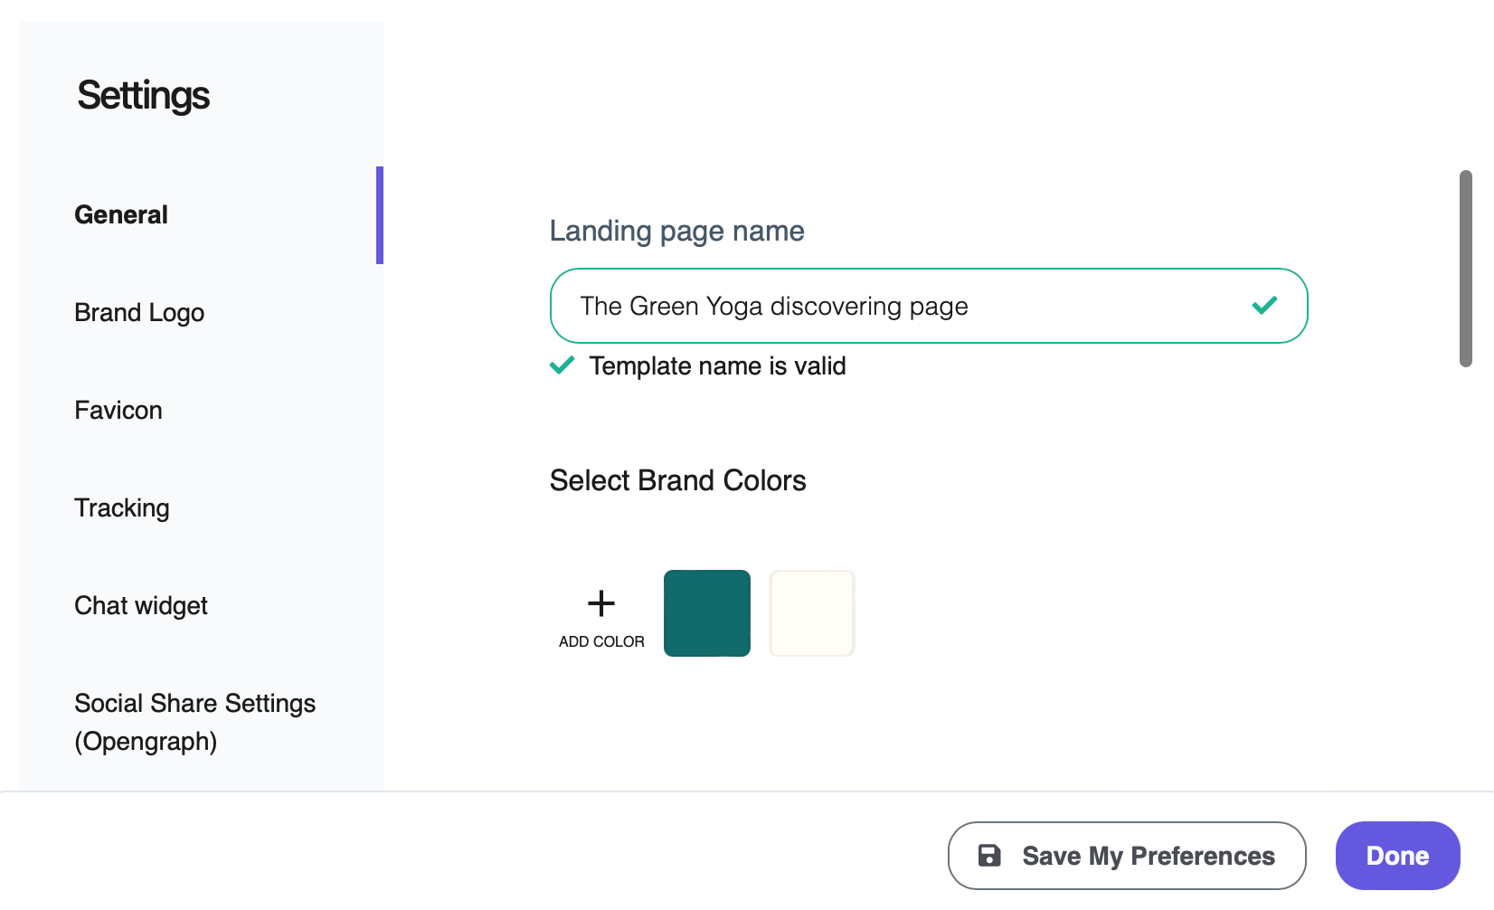Click the checkmark next to Template name is valid
The height and width of the screenshot is (910, 1494).
562,365
